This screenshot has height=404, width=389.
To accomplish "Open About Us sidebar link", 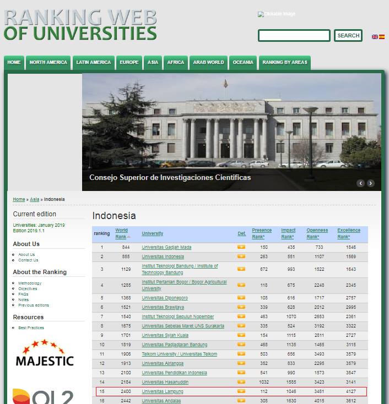I will point(26,254).
